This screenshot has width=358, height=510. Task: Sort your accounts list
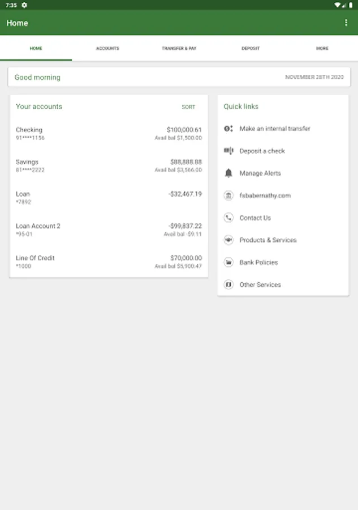click(x=188, y=107)
